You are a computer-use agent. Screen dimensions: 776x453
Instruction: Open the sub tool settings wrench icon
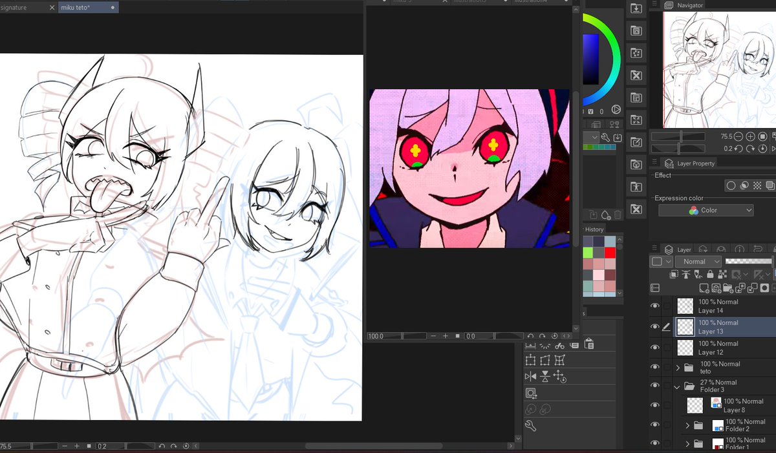tap(530, 425)
